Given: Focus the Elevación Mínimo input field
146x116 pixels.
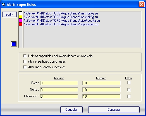Looking at the screenshot, I should [x=59, y=96].
